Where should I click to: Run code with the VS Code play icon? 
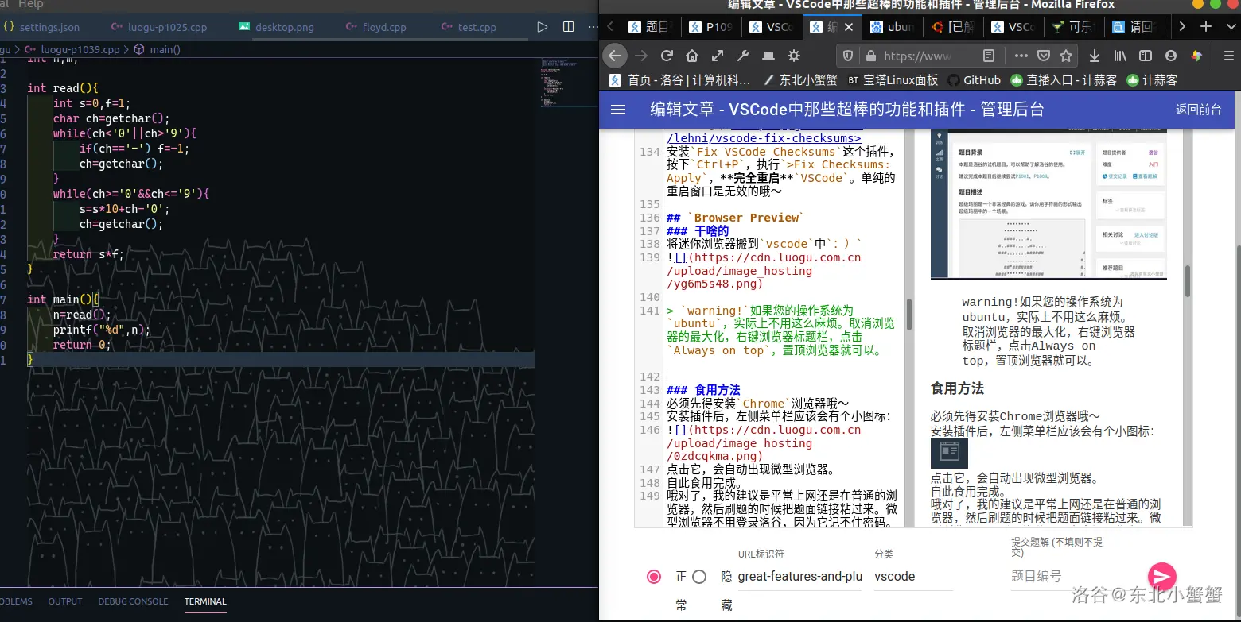(543, 26)
